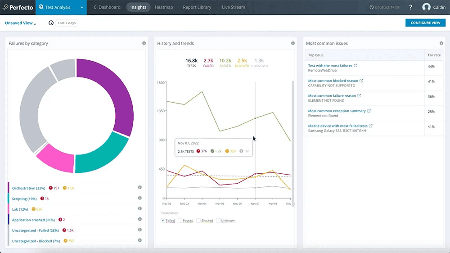Open the Last 7 days time range selector
This screenshot has width=450, height=253.
point(67,23)
